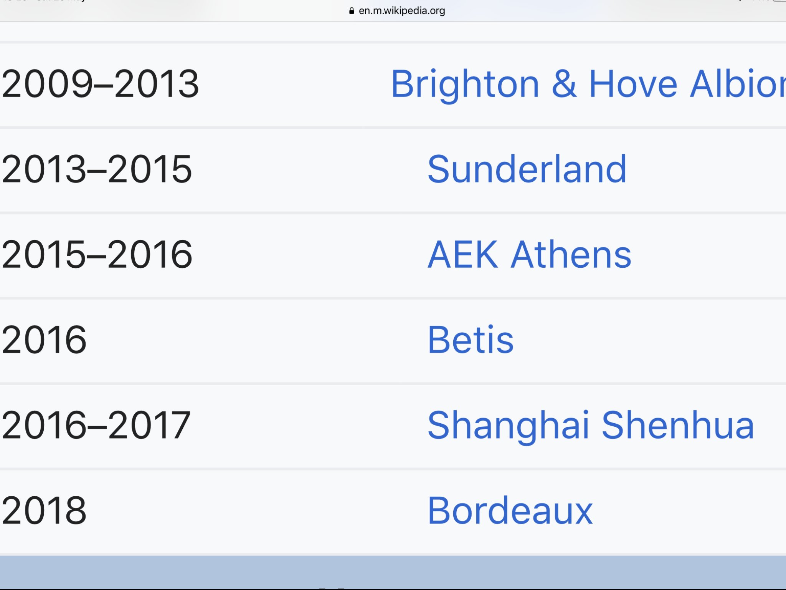Click the blank row above 2009–2013

pyautogui.click(x=393, y=31)
